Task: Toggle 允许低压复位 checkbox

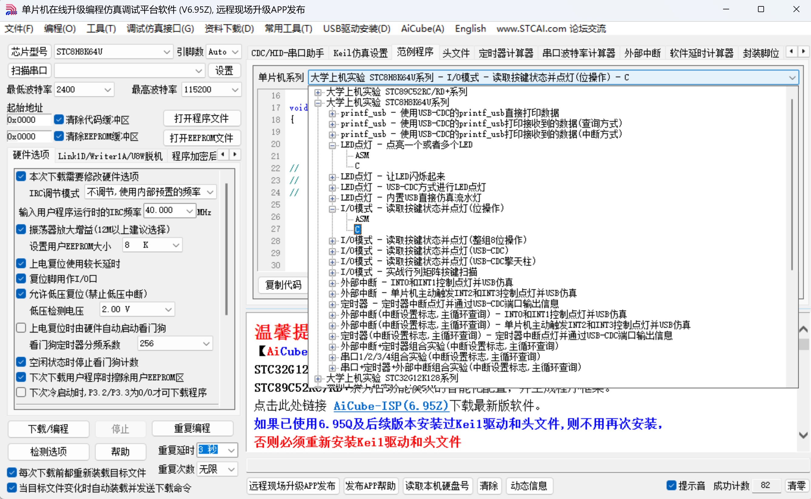Action: click(21, 293)
